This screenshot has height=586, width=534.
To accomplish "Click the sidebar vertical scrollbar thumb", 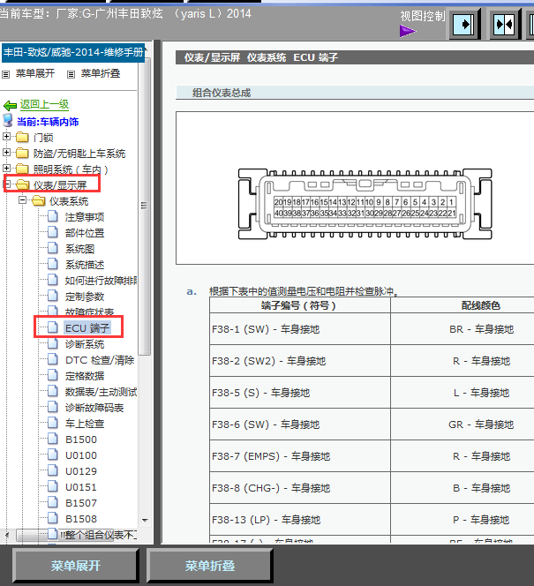I will [x=144, y=205].
